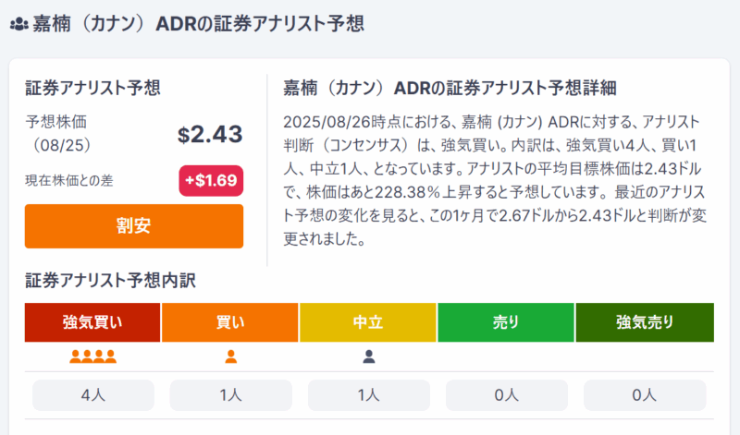The height and width of the screenshot is (435, 740).
Task: Click the 0人 count under 売り
Action: pos(506,394)
